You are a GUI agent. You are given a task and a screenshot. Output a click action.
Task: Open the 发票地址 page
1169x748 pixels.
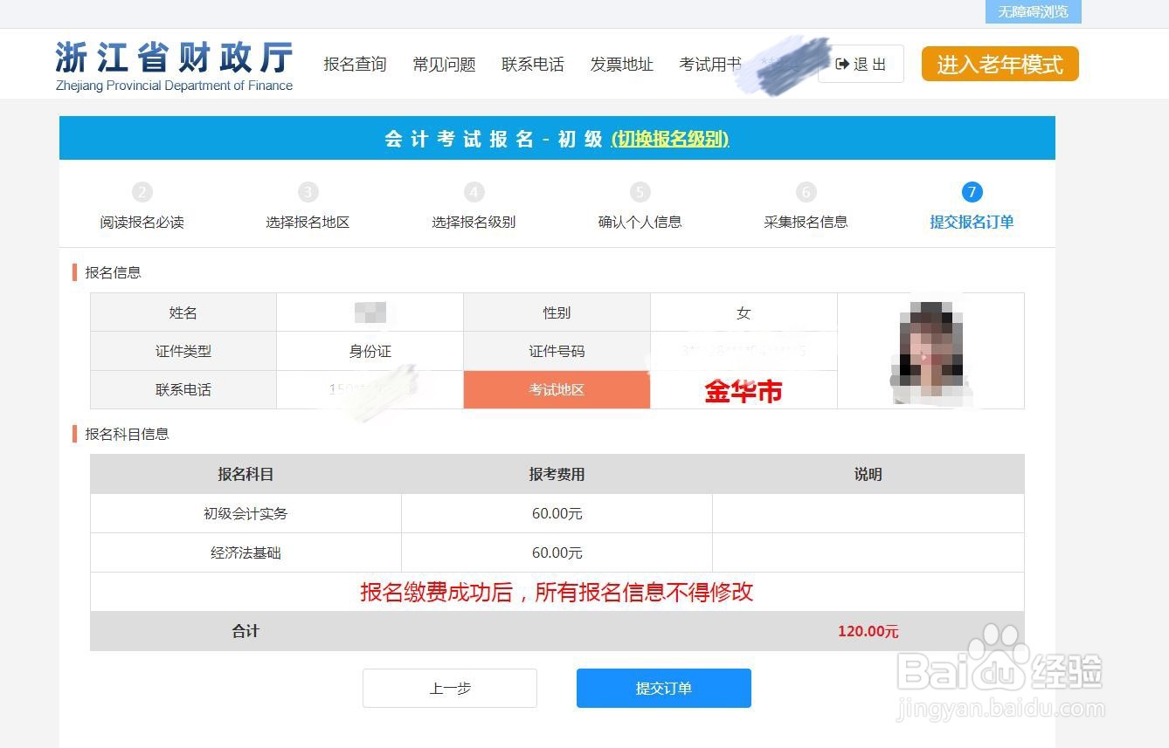(x=621, y=63)
